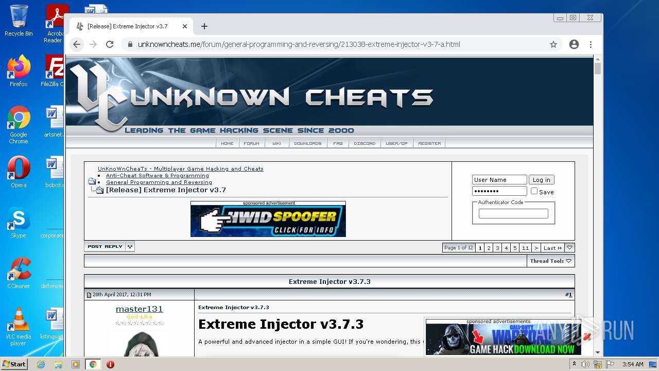
Task: Open the quick reply button beside Post Reply
Action: (x=130, y=247)
